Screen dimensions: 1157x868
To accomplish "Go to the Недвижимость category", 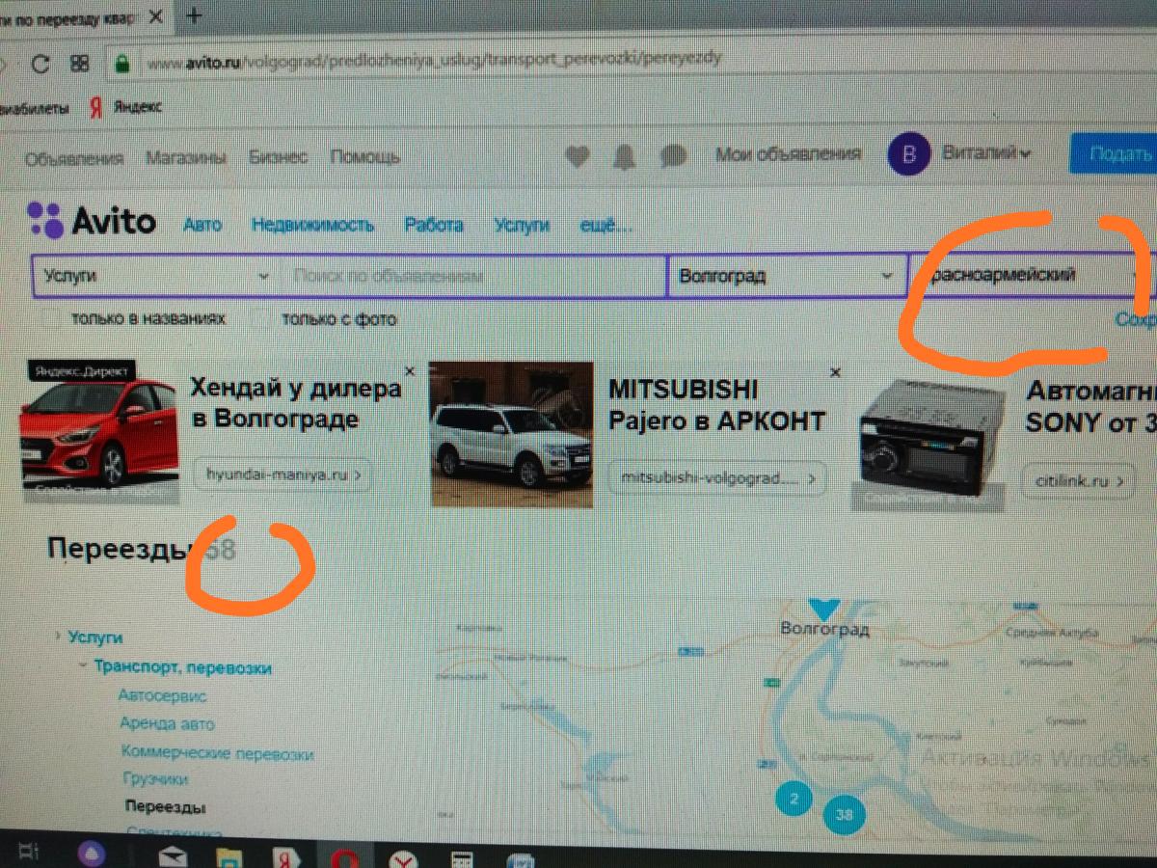I will click(x=313, y=225).
